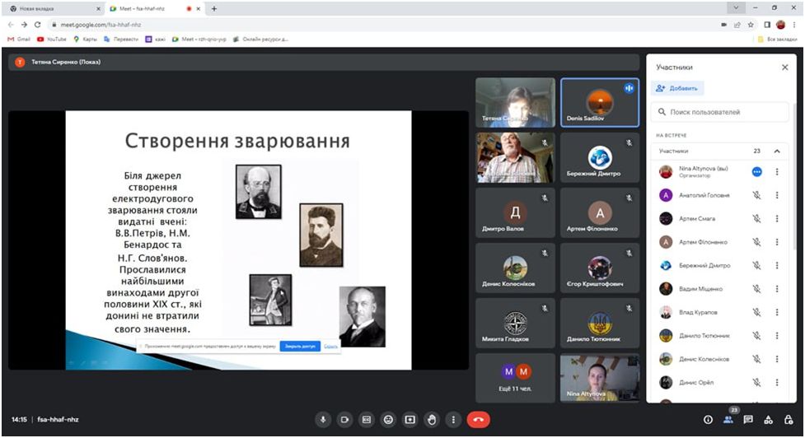805x438 pixels.
Task: Raise hand using the hand icon
Action: 432,420
